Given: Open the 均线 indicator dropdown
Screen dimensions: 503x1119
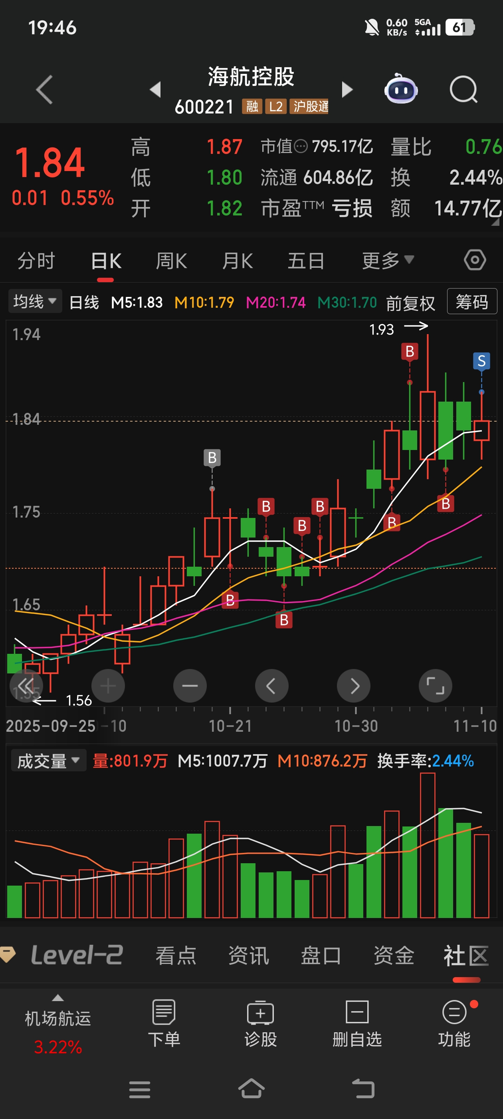Looking at the screenshot, I should click(x=35, y=301).
